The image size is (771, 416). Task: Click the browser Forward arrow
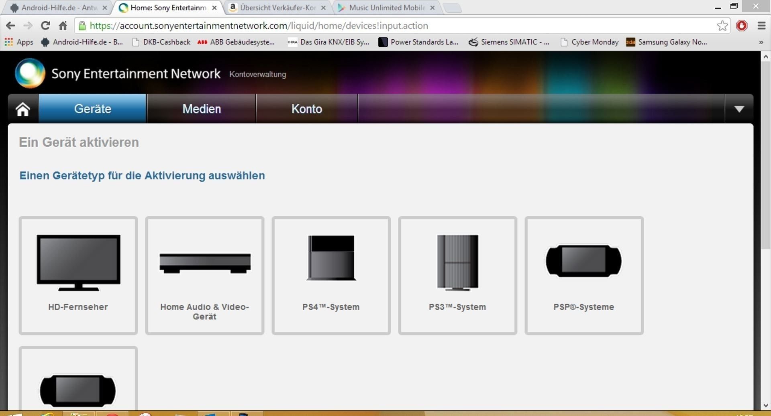28,26
